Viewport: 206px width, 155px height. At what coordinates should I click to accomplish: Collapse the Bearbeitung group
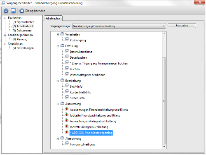[58, 81]
